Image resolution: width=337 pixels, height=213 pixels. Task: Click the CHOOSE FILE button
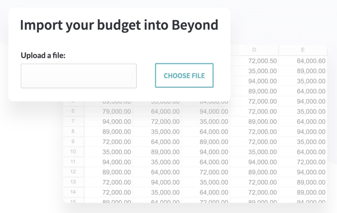(184, 76)
